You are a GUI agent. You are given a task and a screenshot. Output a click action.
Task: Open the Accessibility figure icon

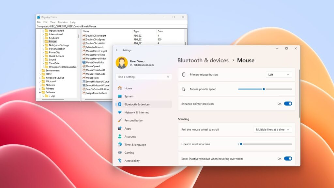pyautogui.click(x=120, y=161)
